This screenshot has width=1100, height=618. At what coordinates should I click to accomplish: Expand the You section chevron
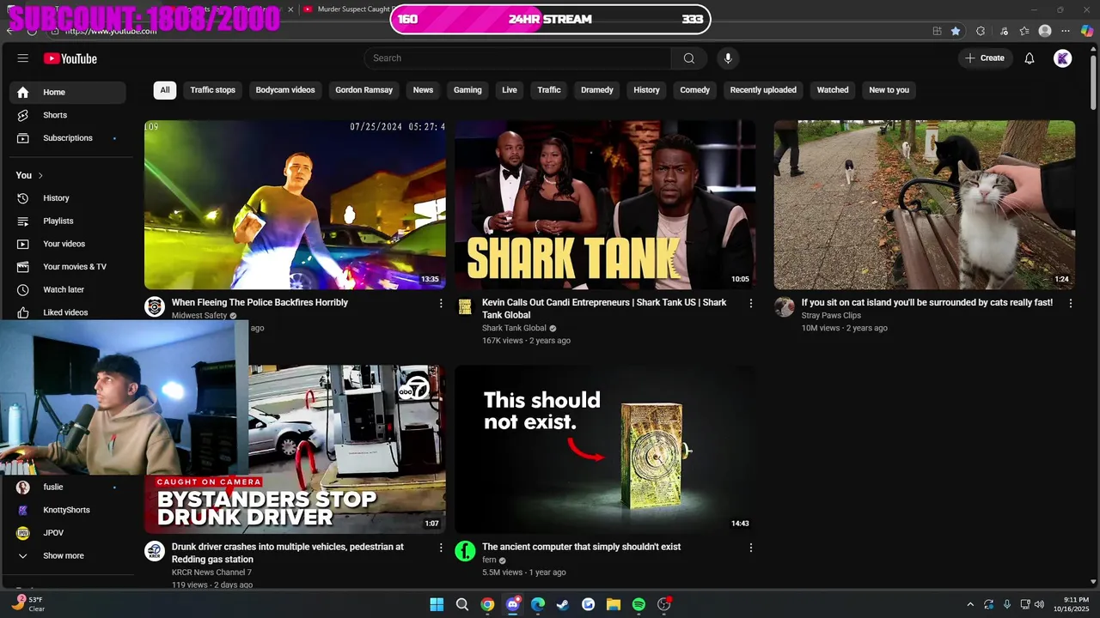click(x=40, y=175)
